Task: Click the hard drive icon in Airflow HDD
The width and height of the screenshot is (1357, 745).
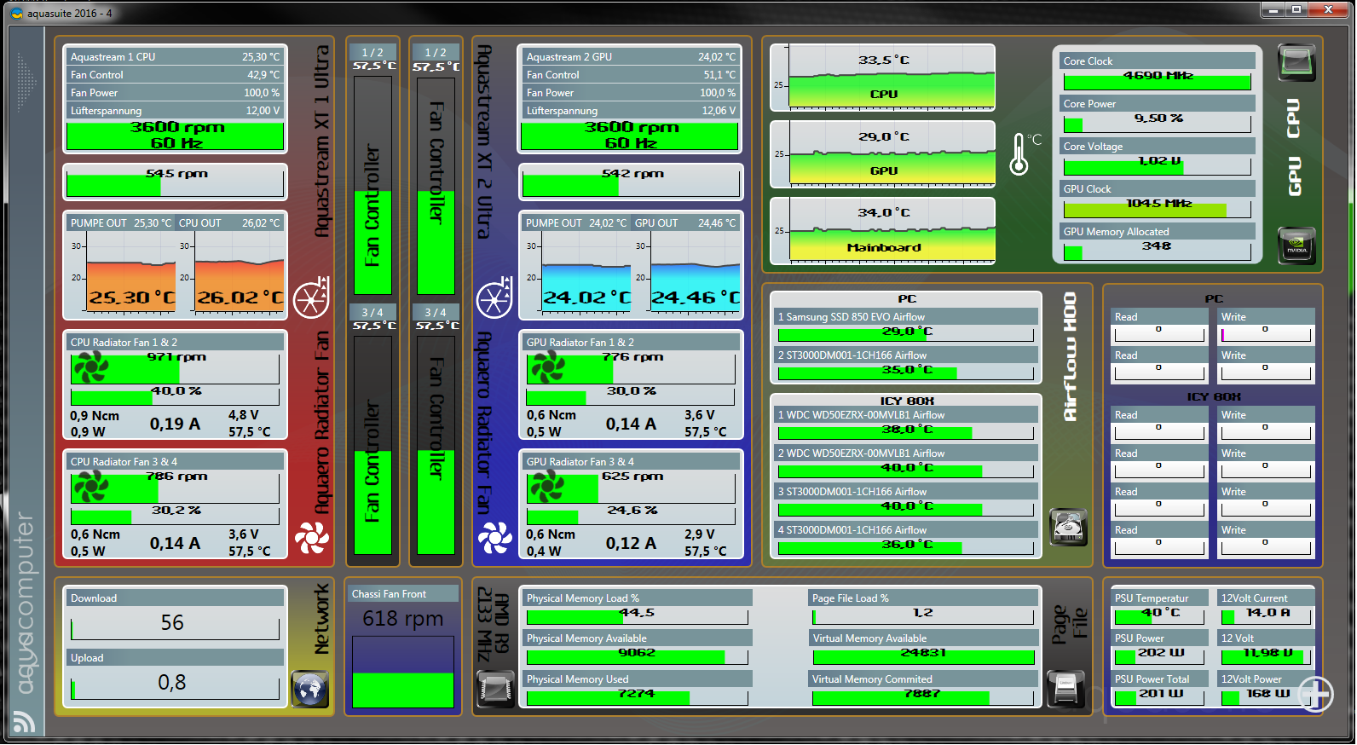Action: click(x=1067, y=527)
